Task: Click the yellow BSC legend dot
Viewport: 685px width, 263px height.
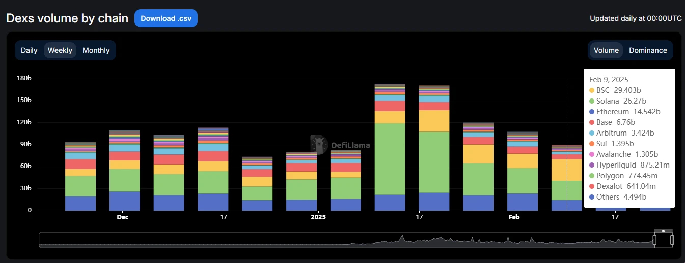Action: 591,90
